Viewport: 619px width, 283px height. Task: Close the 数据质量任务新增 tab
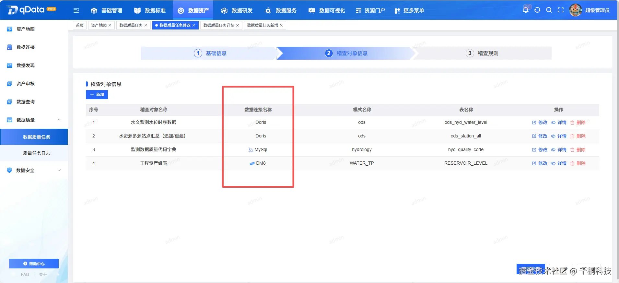pos(281,25)
